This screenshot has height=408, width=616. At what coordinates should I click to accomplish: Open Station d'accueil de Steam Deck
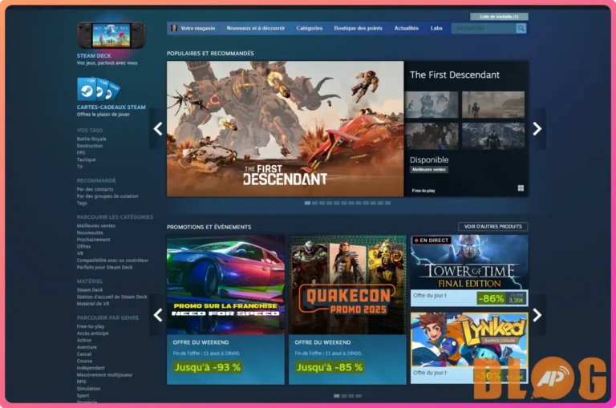tap(112, 297)
